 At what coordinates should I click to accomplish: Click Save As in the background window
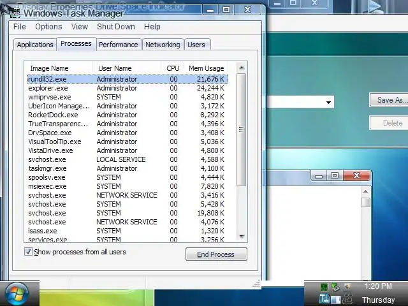pyautogui.click(x=389, y=100)
